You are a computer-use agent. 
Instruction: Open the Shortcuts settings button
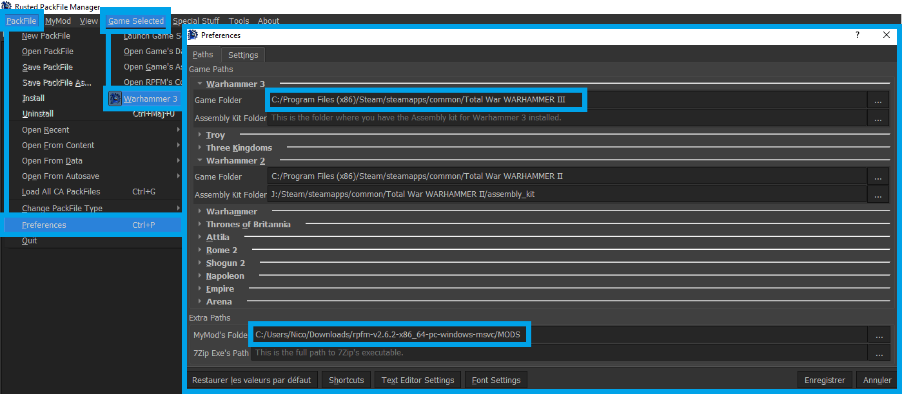click(x=346, y=380)
